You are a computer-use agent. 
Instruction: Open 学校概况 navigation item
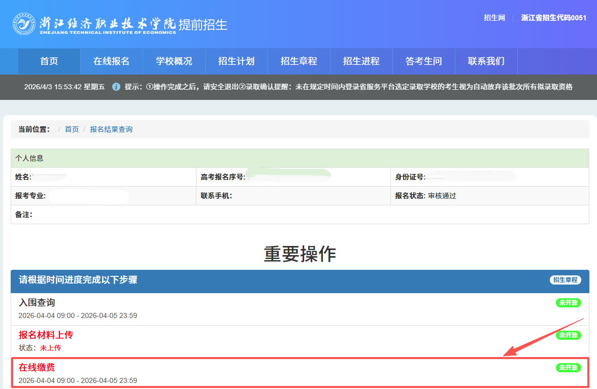[174, 61]
